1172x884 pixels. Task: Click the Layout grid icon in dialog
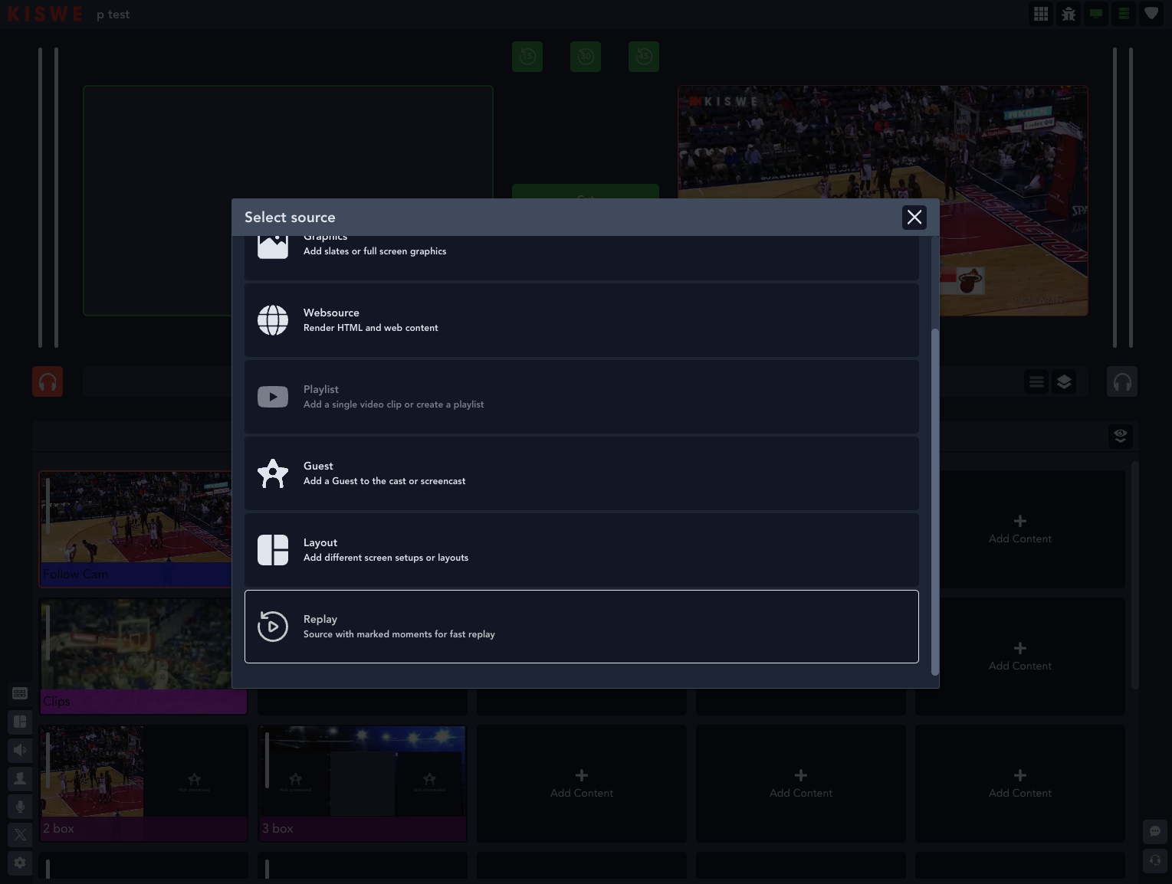tap(272, 549)
